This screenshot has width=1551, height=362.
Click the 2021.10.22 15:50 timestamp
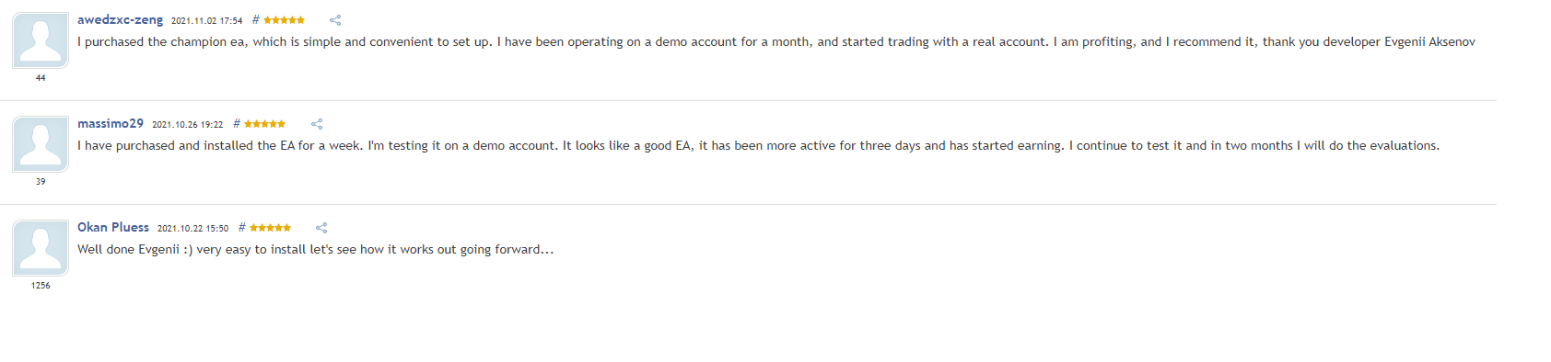click(193, 228)
